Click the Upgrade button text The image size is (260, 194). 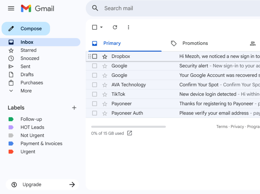(32, 185)
